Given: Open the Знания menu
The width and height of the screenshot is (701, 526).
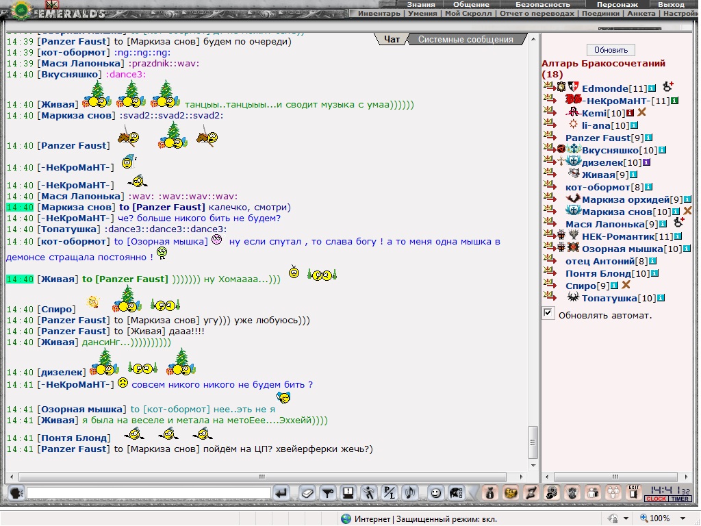Looking at the screenshot, I should (421, 4).
